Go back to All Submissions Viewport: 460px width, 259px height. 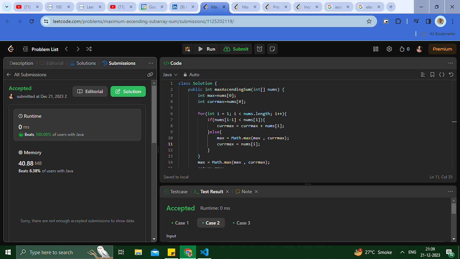click(26, 74)
